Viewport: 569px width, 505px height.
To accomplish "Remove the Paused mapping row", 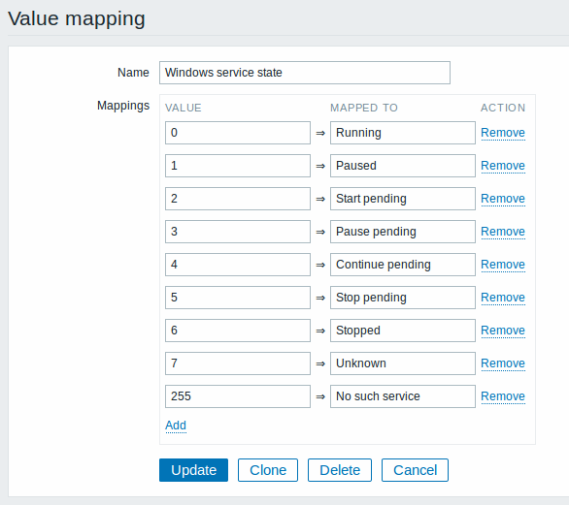I will pyautogui.click(x=503, y=166).
